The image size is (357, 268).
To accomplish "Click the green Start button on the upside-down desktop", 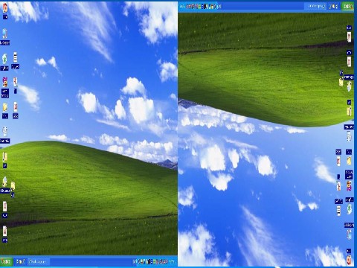I will [347, 6].
